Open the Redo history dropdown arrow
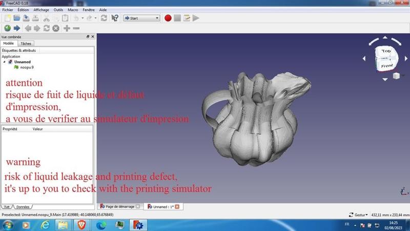The height and width of the screenshot is (231, 410). pos(95,18)
